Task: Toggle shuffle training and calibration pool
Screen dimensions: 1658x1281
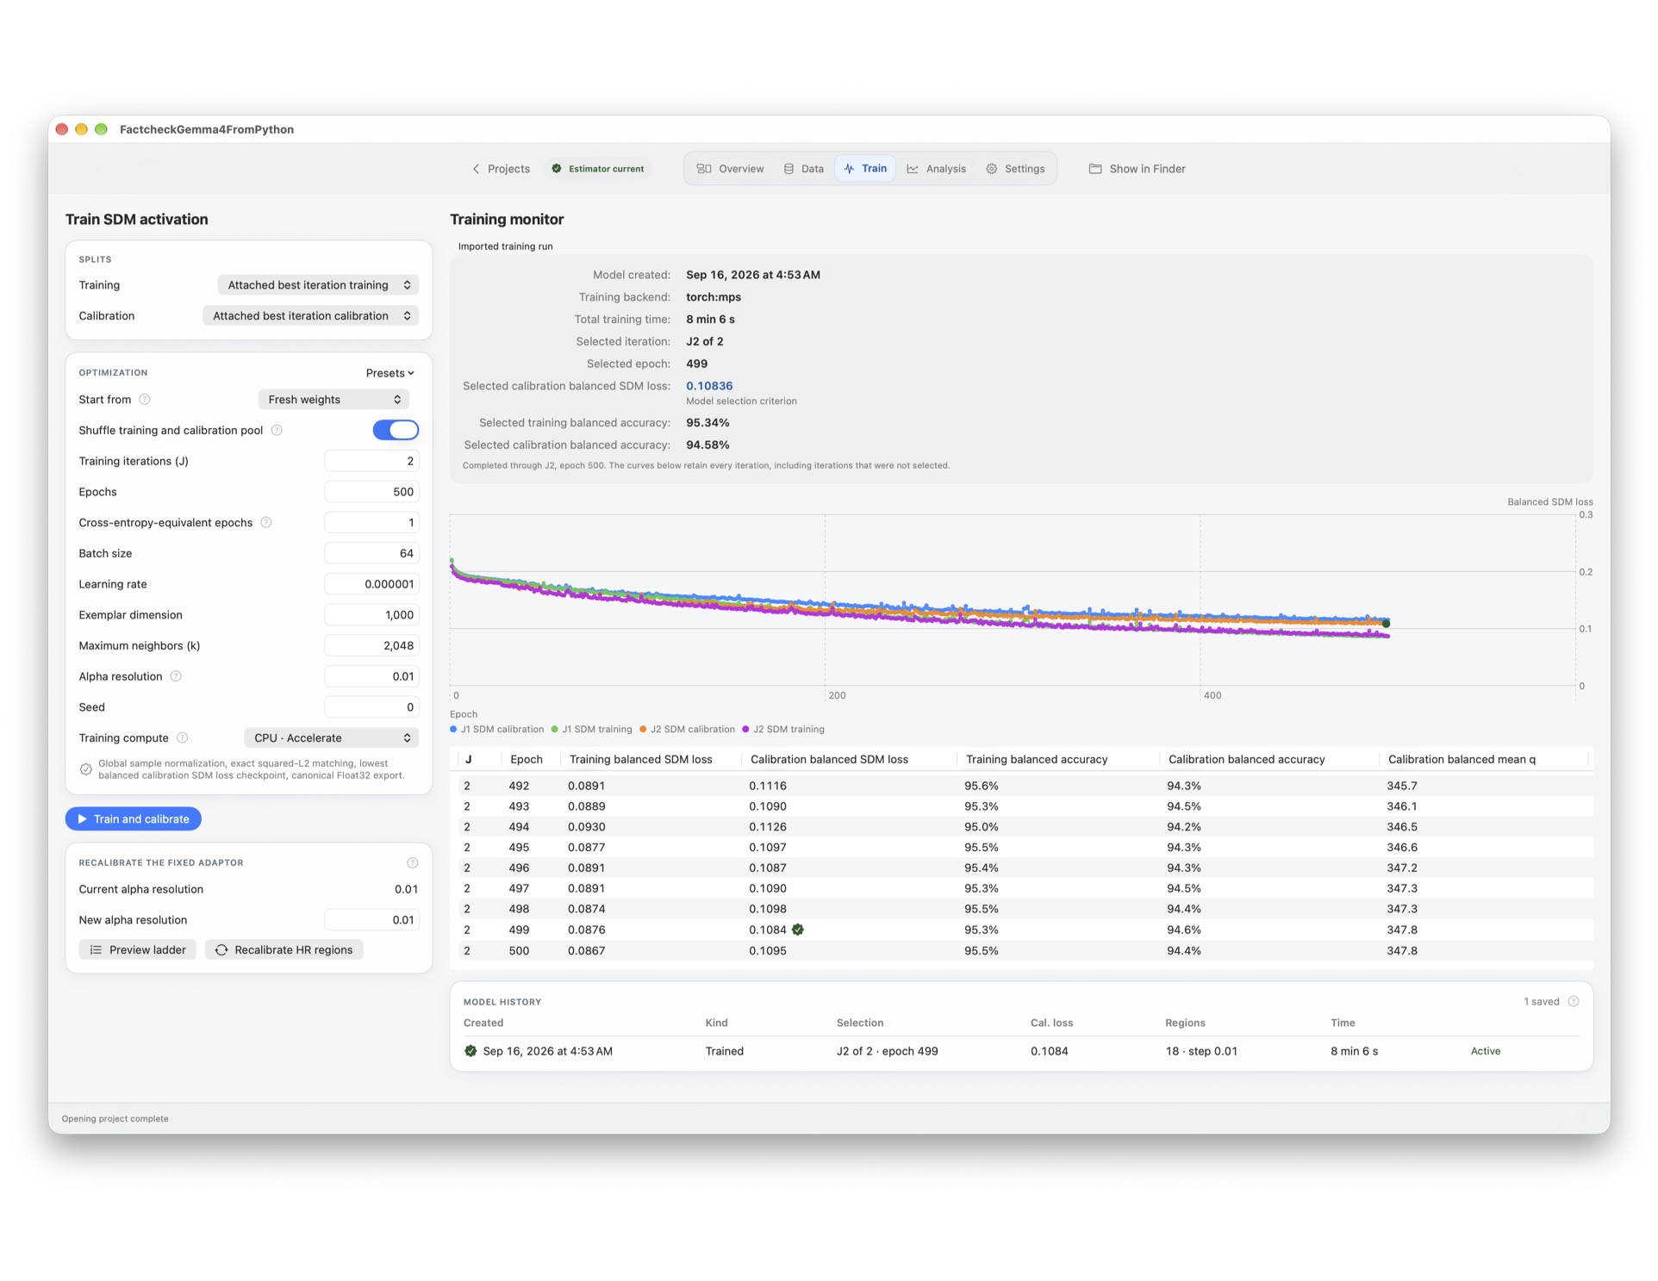Action: coord(396,430)
